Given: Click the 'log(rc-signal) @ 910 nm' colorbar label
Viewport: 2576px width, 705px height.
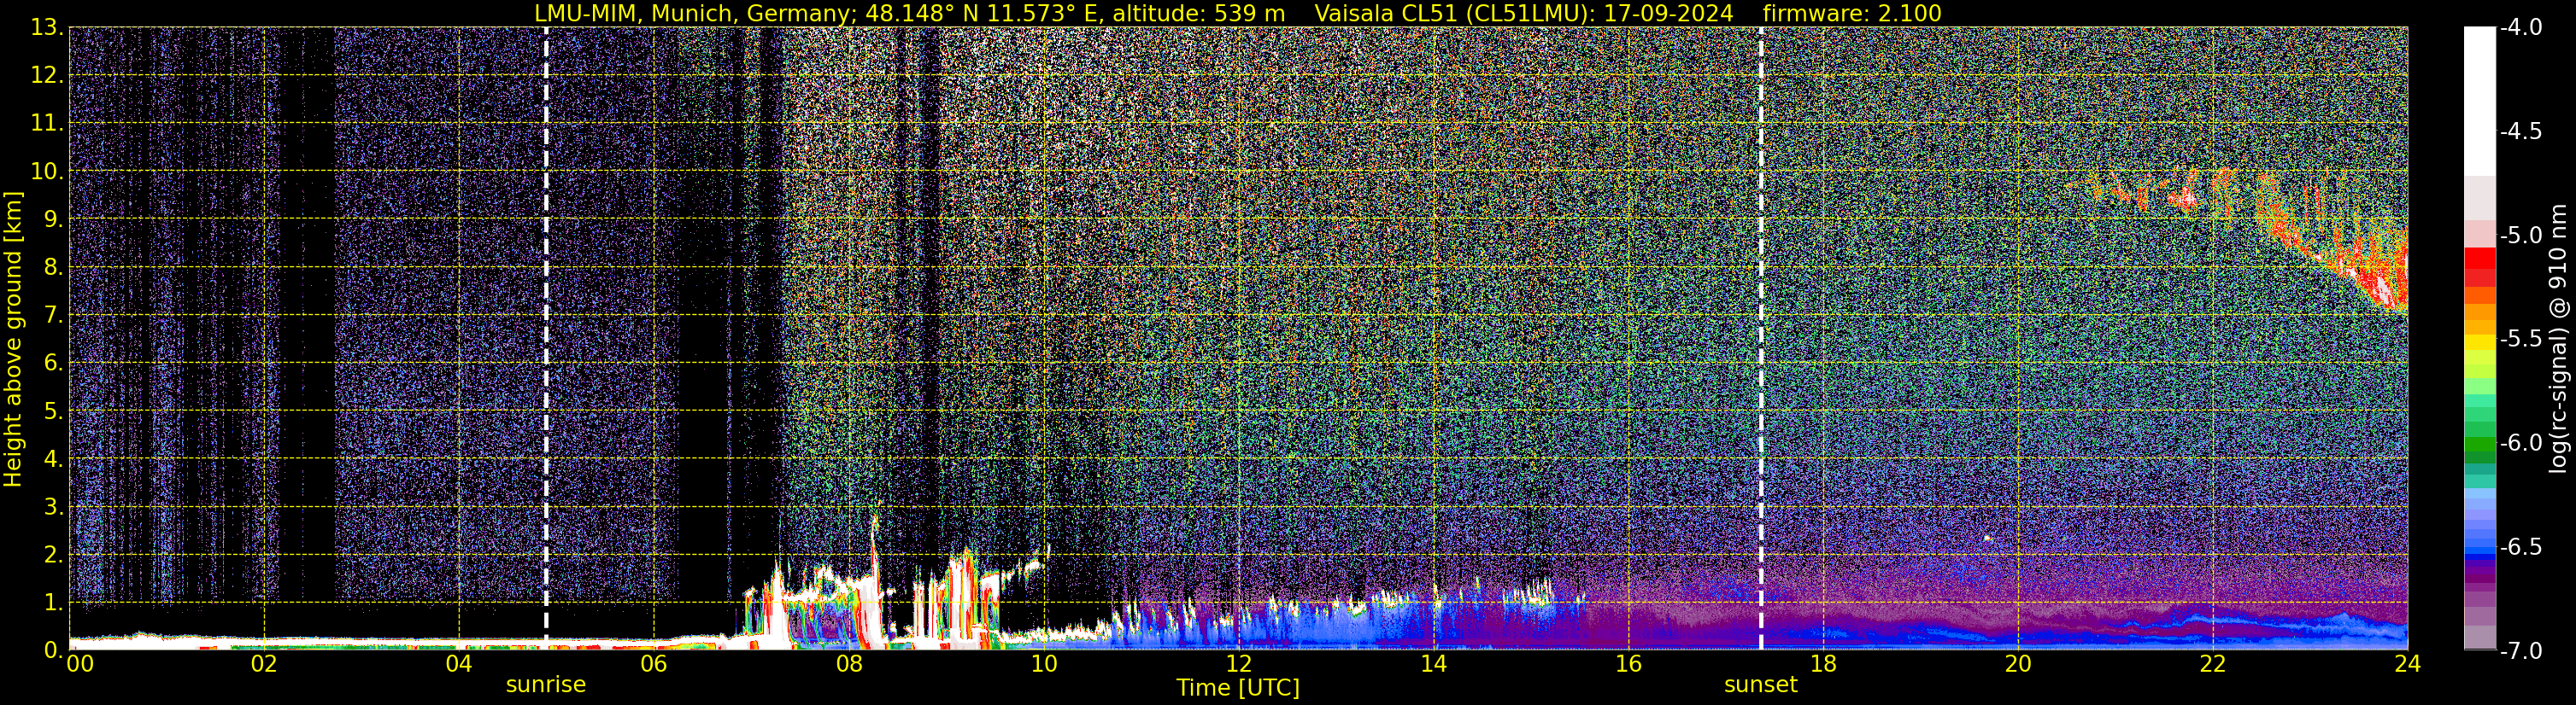Looking at the screenshot, I should click(x=2559, y=339).
